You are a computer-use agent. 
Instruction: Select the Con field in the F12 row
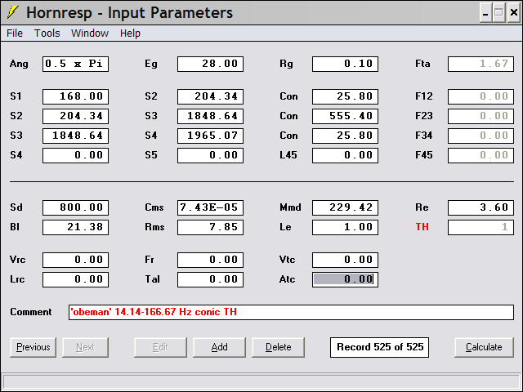tap(345, 96)
